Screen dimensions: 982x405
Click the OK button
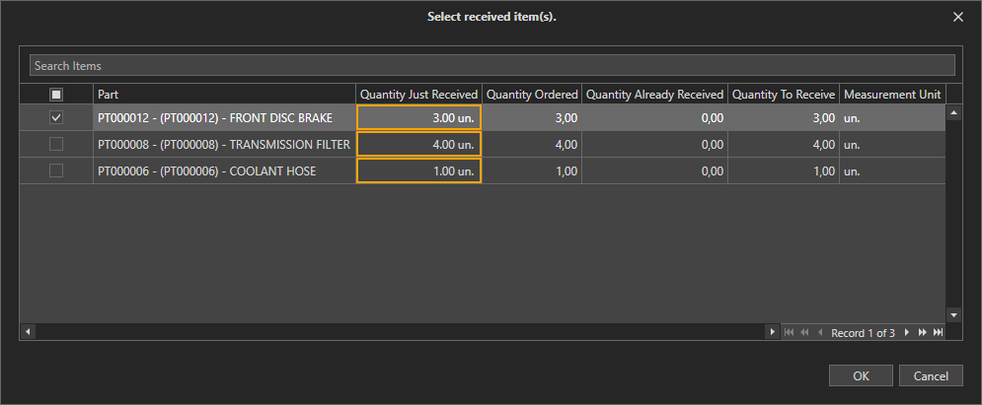click(x=861, y=375)
